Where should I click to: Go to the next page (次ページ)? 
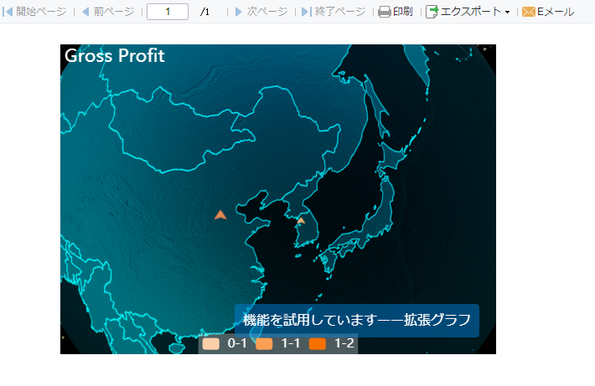(x=261, y=12)
